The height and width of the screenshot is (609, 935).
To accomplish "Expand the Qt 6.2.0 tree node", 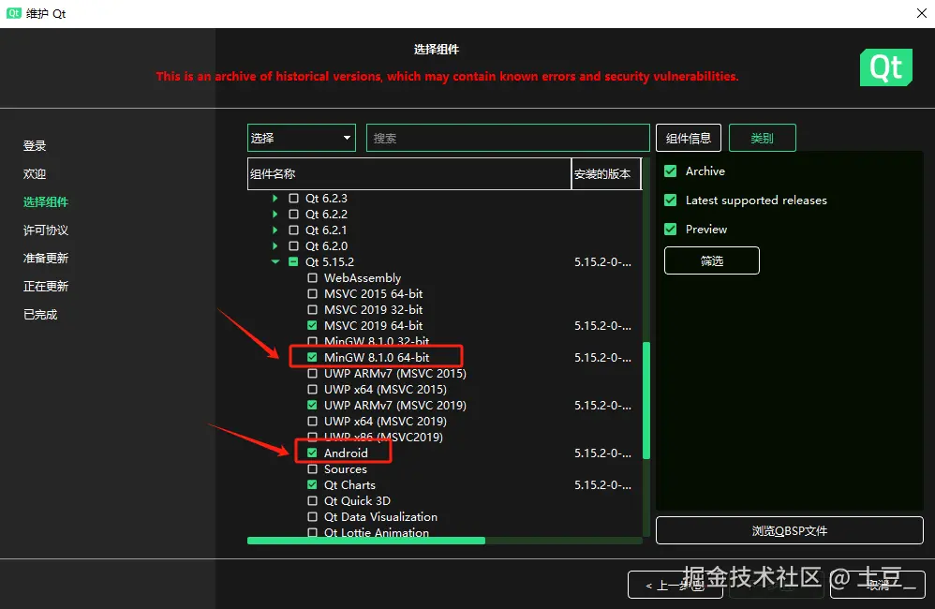I will (x=275, y=245).
